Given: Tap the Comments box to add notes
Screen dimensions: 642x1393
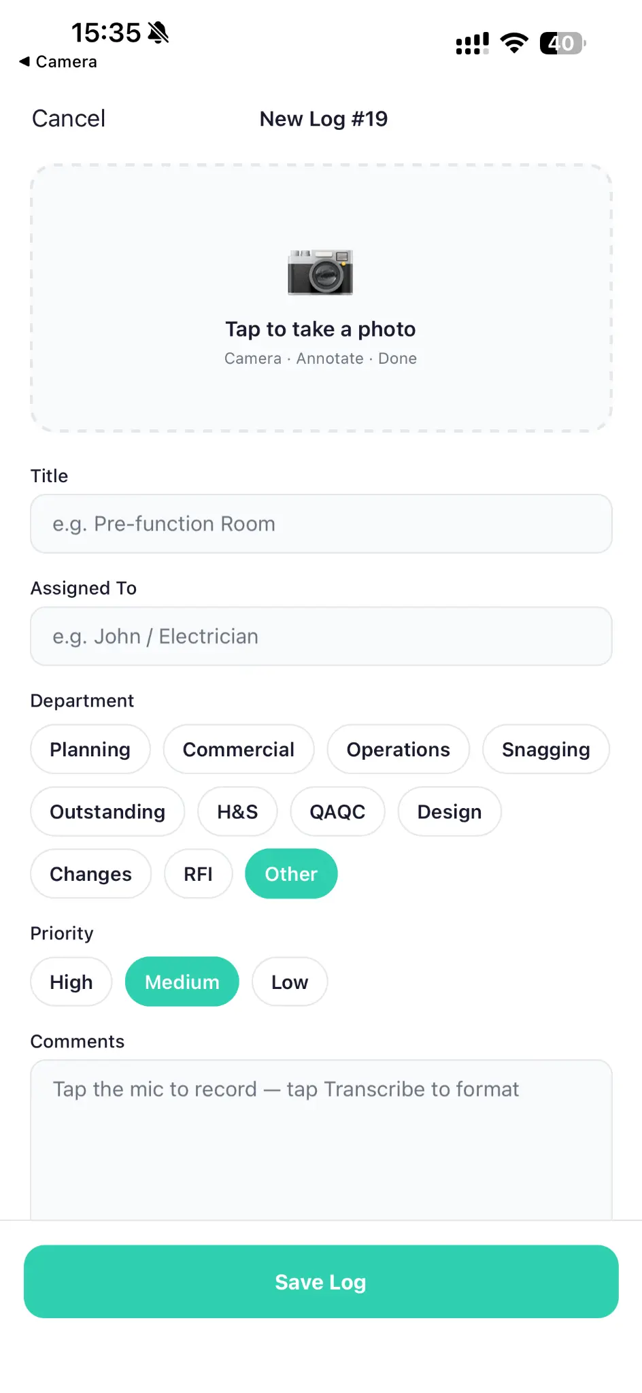Looking at the screenshot, I should pyautogui.click(x=320, y=1129).
